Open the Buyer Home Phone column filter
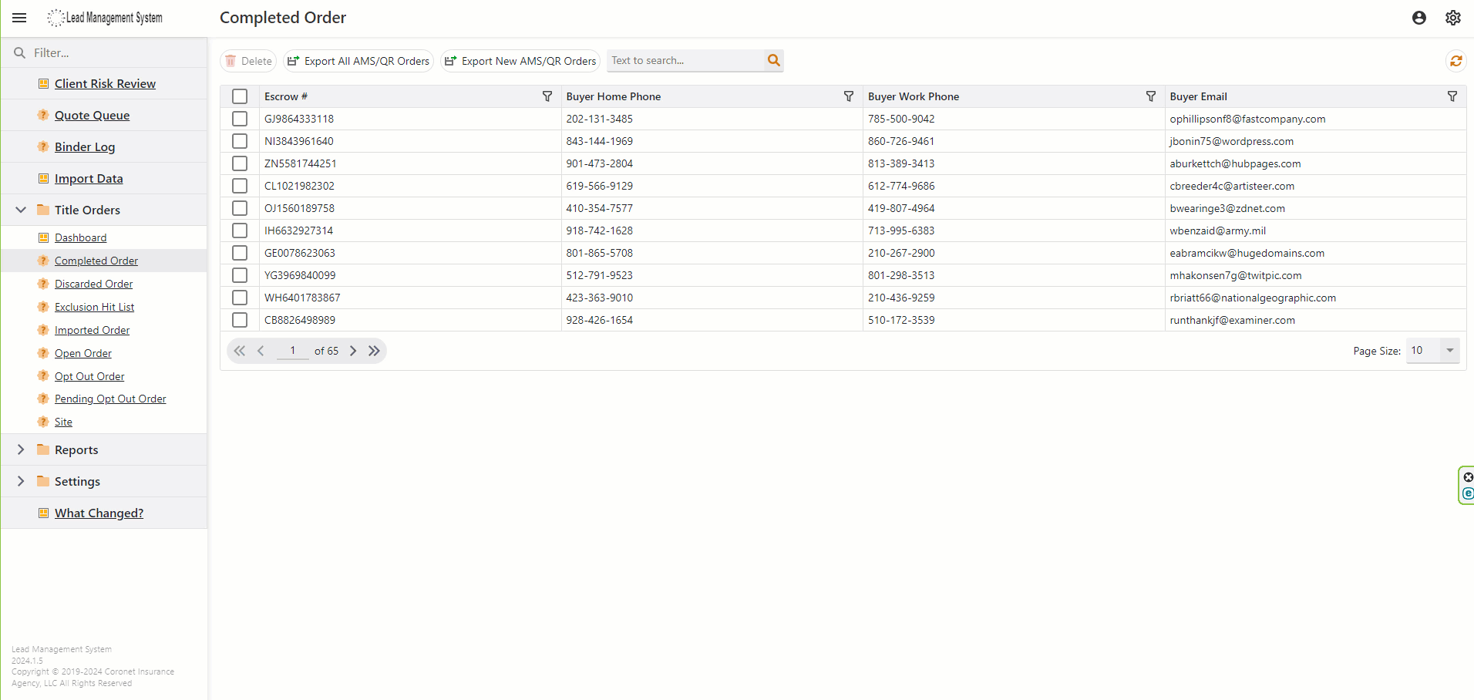 click(848, 96)
